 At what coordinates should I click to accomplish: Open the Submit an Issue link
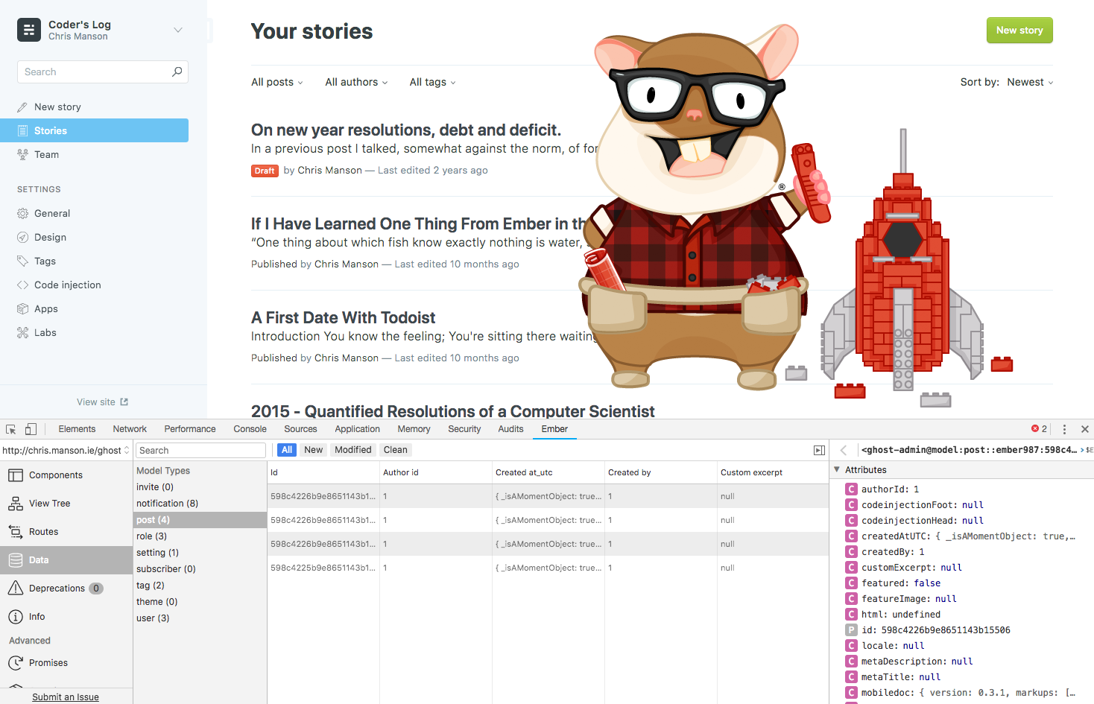tap(66, 697)
